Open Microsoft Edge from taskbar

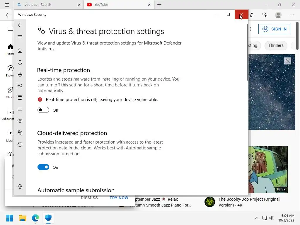(x=35, y=218)
